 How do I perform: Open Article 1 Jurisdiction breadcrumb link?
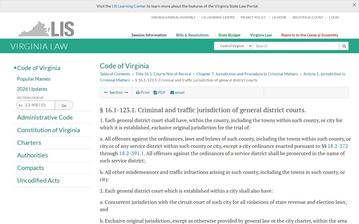click(x=324, y=74)
